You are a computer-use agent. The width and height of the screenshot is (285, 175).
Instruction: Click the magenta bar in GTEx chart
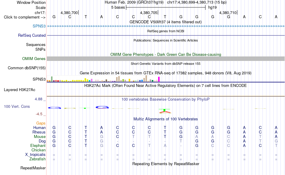coord(159,79)
